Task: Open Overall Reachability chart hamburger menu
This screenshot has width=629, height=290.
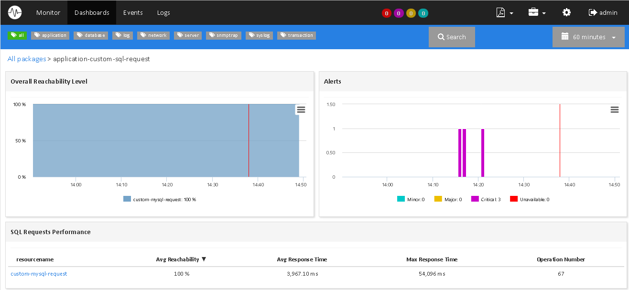Action: click(301, 110)
